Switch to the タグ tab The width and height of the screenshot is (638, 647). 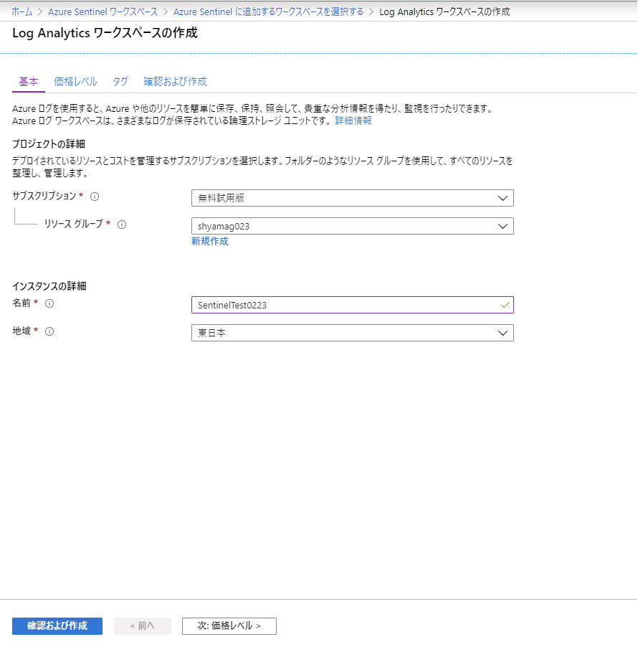pyautogui.click(x=120, y=82)
